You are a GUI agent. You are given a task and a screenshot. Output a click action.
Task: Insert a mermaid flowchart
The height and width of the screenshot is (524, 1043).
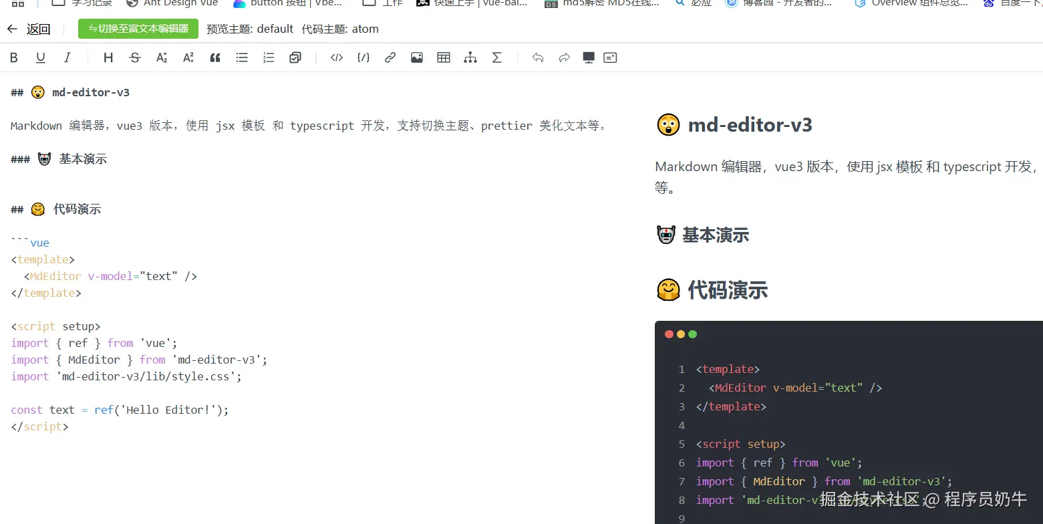click(470, 57)
